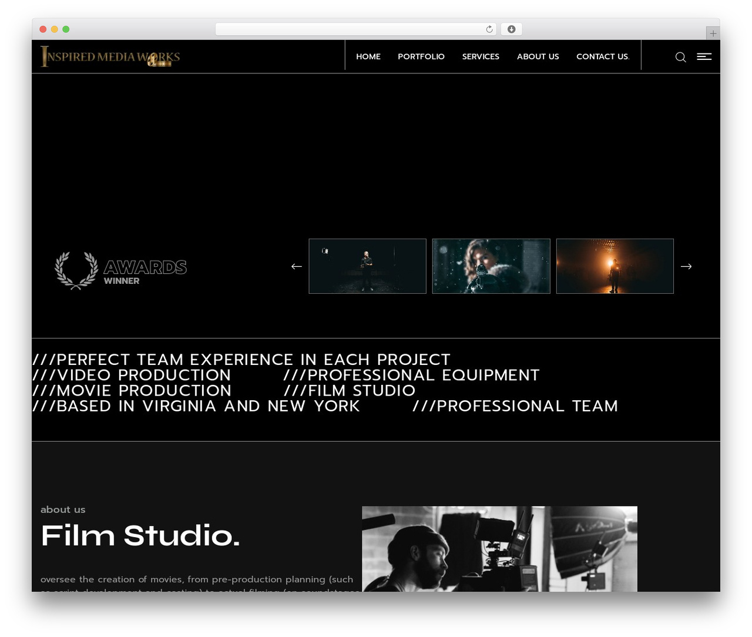Open a new browser tab with plus
Screen dimensions: 752x637
(x=713, y=33)
